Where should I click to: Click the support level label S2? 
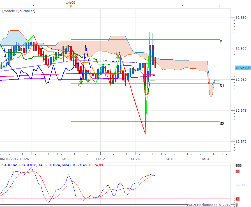click(x=222, y=123)
